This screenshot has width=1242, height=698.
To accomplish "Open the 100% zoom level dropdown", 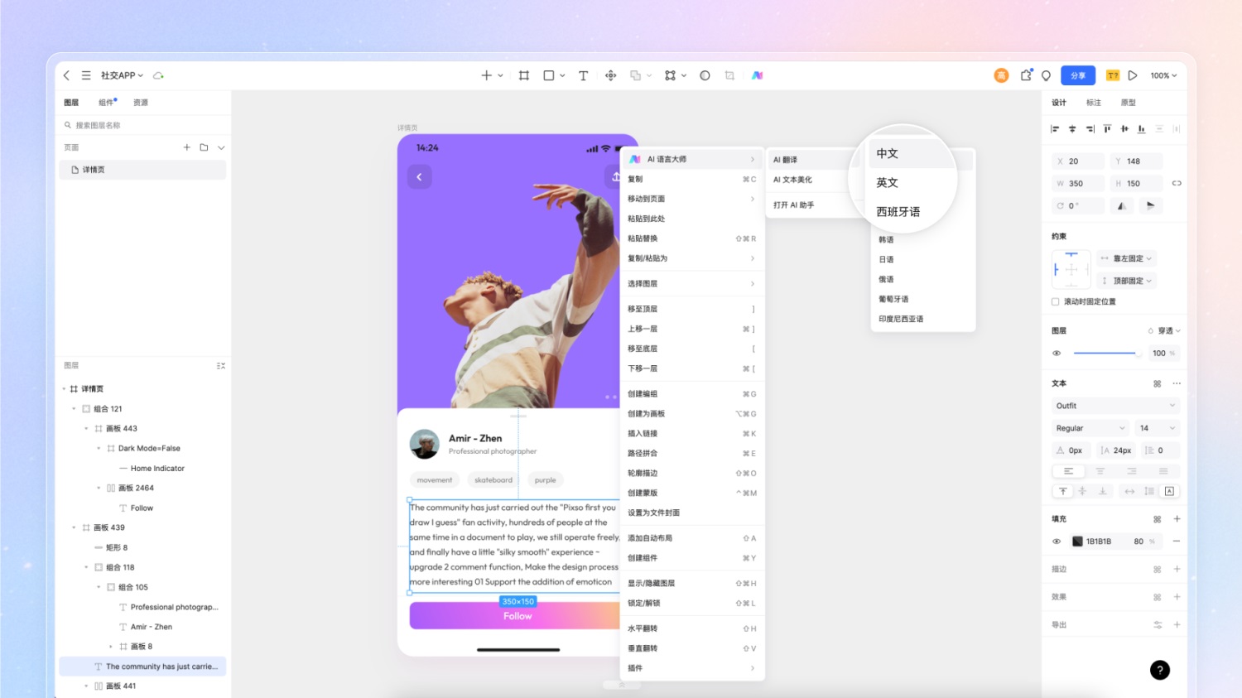I will pyautogui.click(x=1163, y=75).
